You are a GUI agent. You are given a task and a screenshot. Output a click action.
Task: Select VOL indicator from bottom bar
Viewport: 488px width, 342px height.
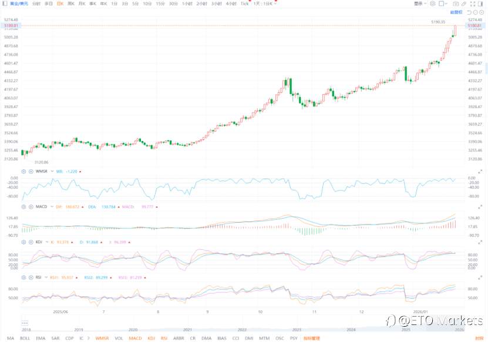(x=117, y=338)
